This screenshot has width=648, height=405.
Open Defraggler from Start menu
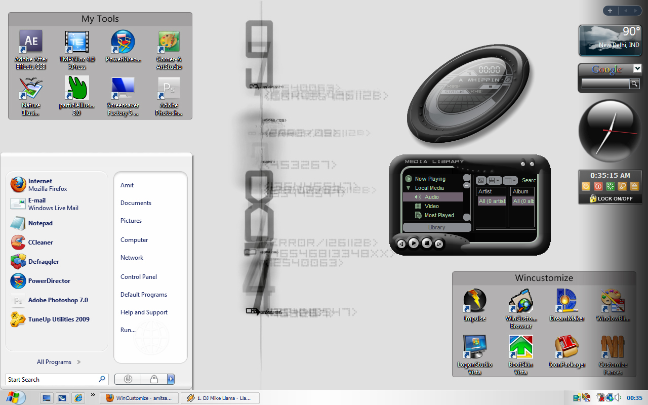click(x=57, y=262)
